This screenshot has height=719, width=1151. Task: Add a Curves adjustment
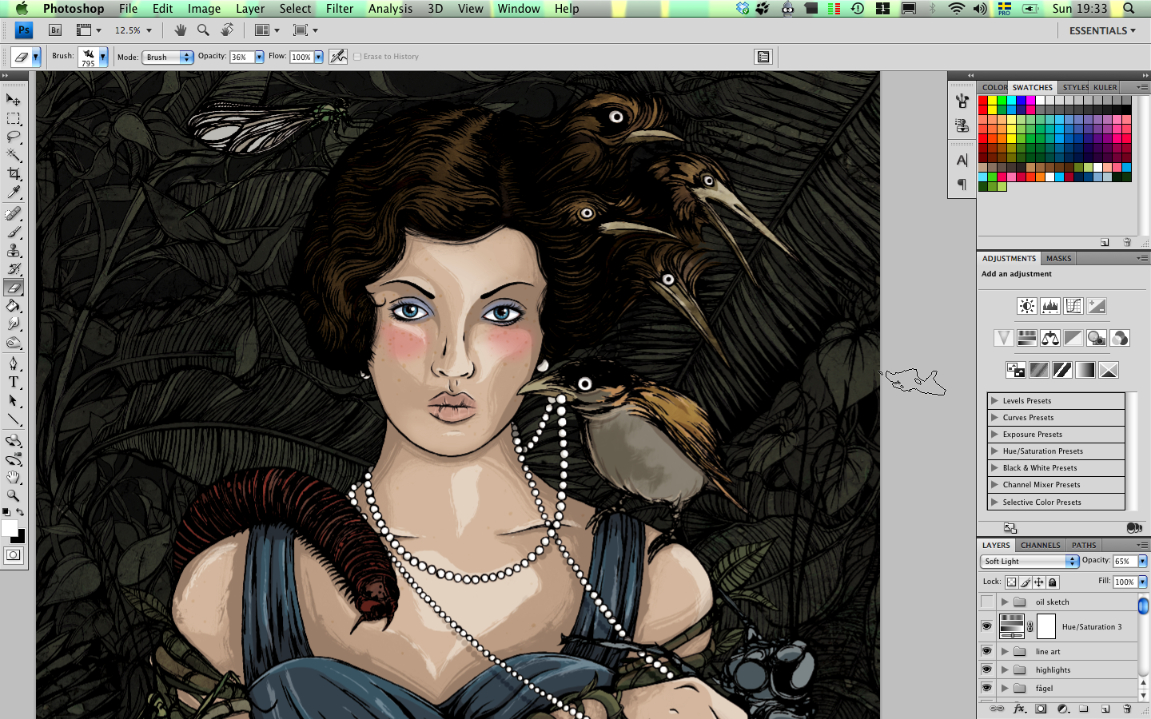1073,306
